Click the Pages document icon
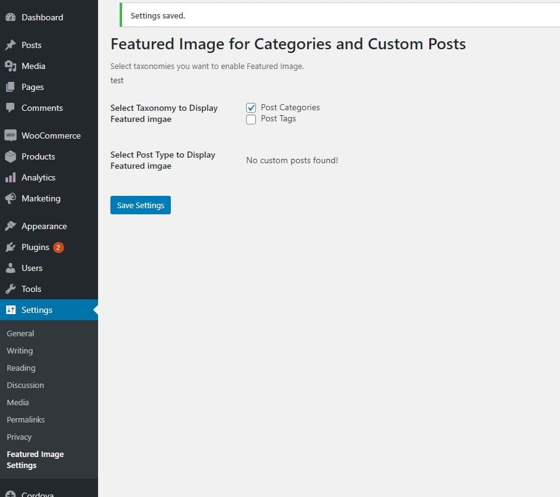Screen dimensions: 560x497 pyautogui.click(x=10, y=87)
